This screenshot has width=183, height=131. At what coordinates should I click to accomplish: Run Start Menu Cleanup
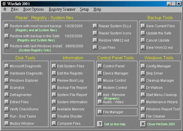(143, 95)
